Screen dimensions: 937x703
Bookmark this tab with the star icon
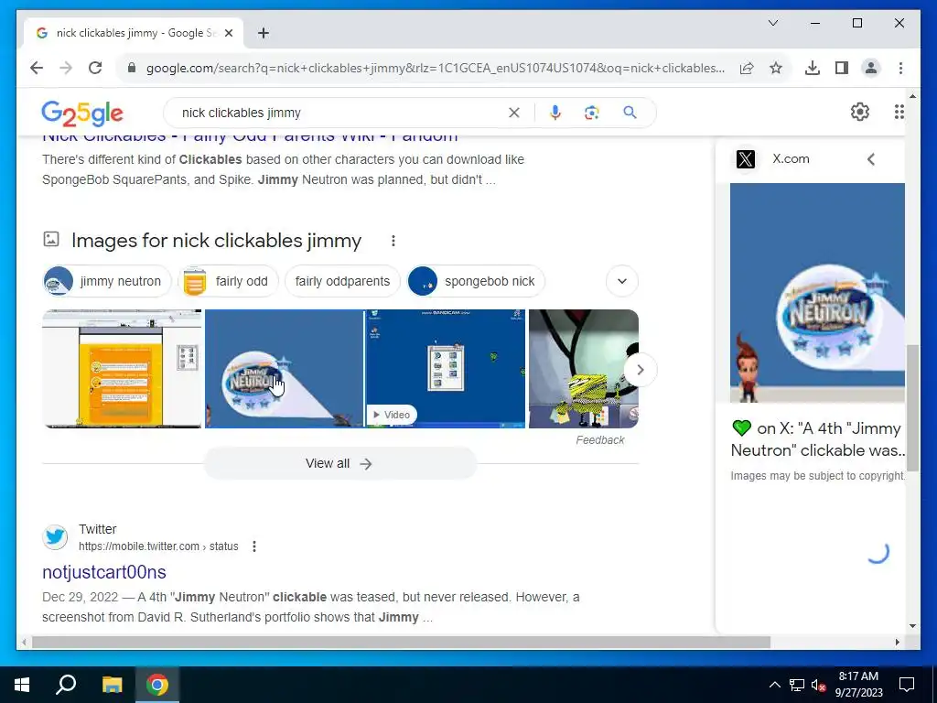tap(776, 68)
